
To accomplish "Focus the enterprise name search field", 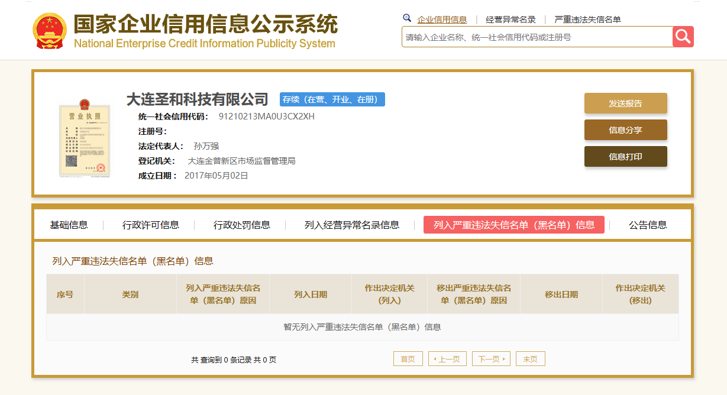I will click(537, 37).
